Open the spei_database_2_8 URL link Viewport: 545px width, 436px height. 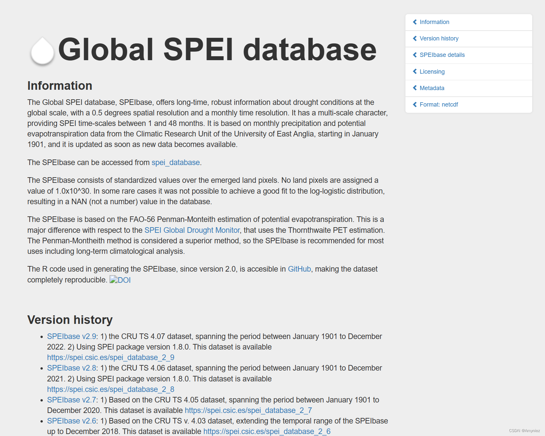[111, 389]
